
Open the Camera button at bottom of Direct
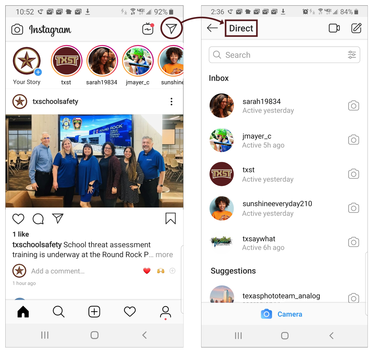tap(282, 314)
